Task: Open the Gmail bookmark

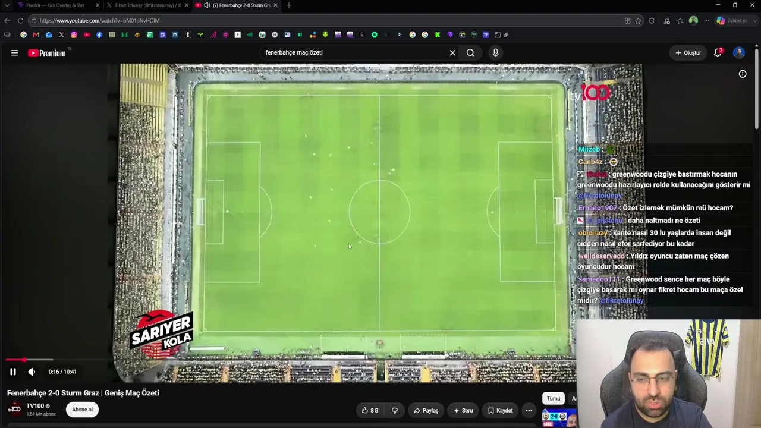Action: 36,35
